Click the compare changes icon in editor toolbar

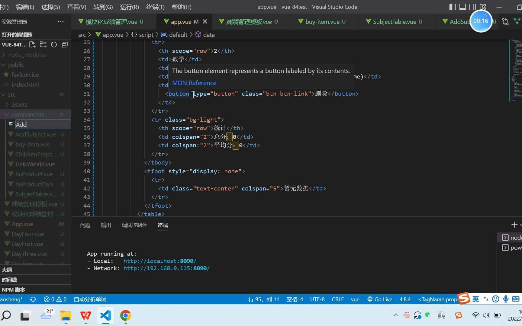tap(505, 21)
